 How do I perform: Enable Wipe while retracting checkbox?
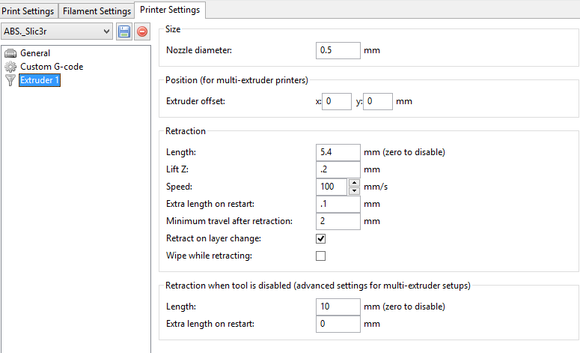321,256
